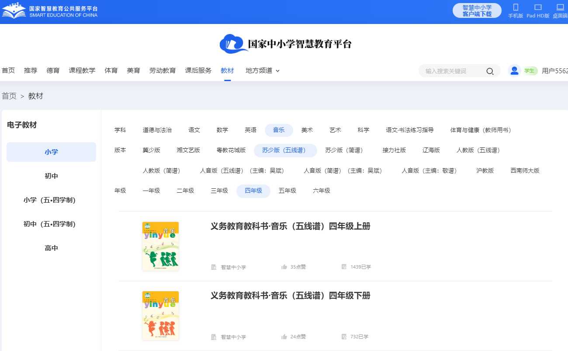The image size is (568, 351).
Task: Click the 首页 breadcrumb link
Action: 9,96
